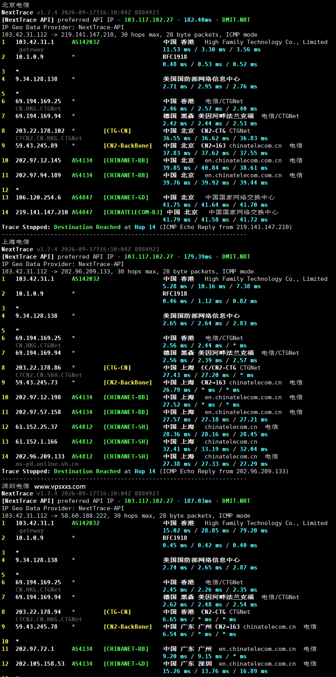
Task: Click the 深圳电信 section heading
Action: (x=15, y=486)
